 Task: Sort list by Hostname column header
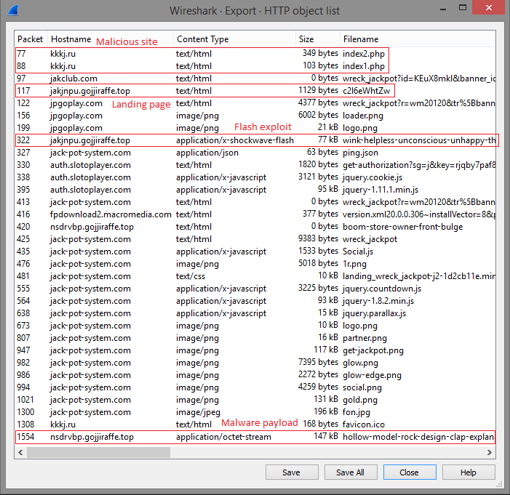click(x=71, y=39)
